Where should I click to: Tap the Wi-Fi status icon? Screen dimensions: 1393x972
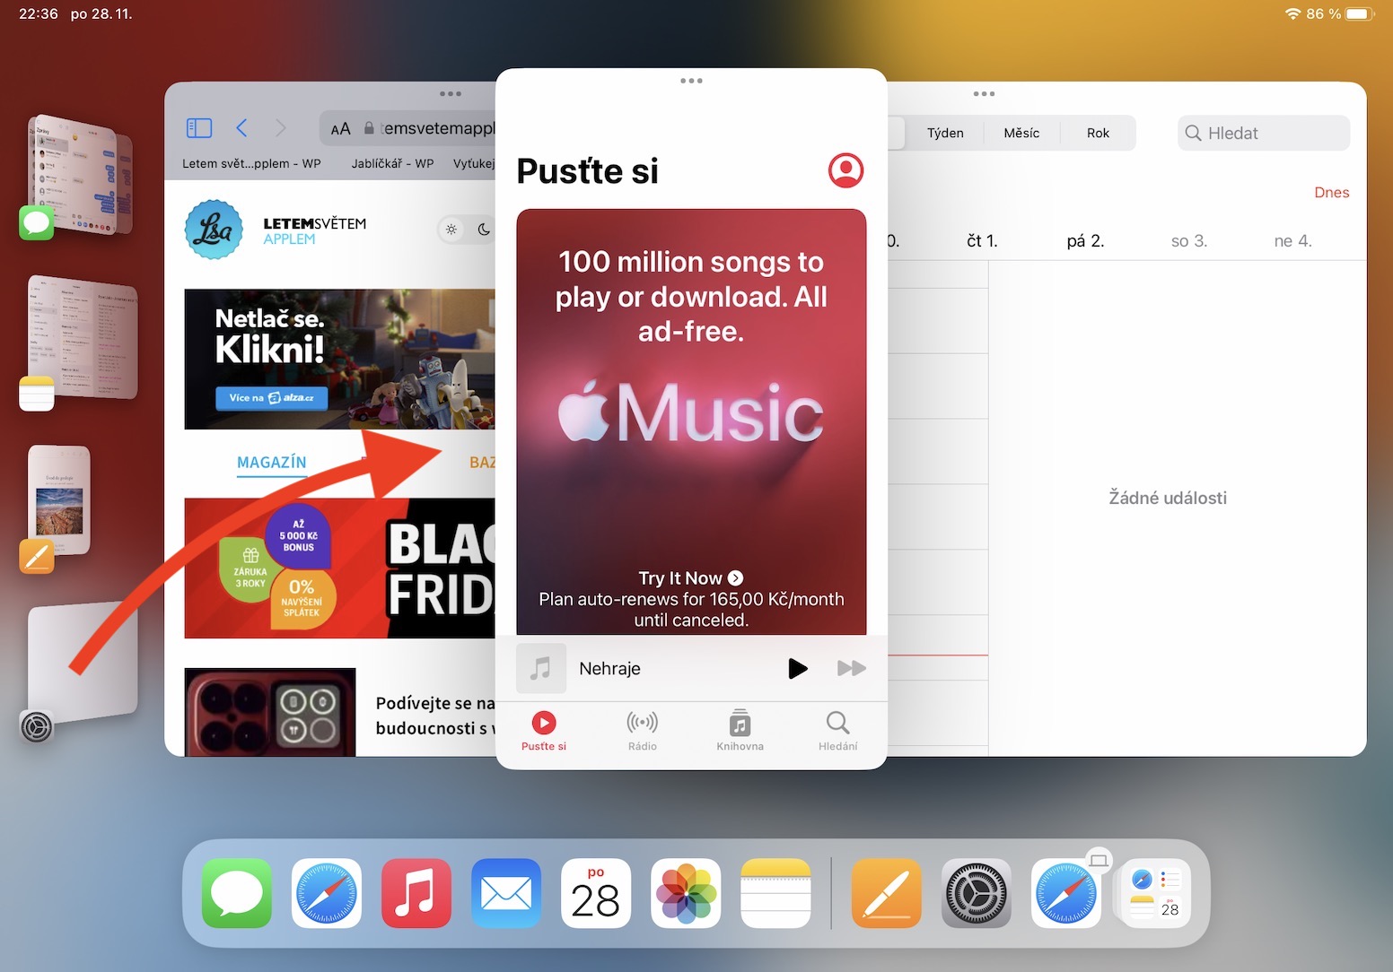click(x=1292, y=13)
